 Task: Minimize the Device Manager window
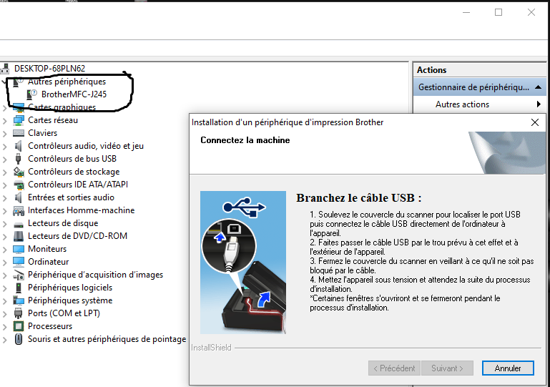pyautogui.click(x=466, y=12)
